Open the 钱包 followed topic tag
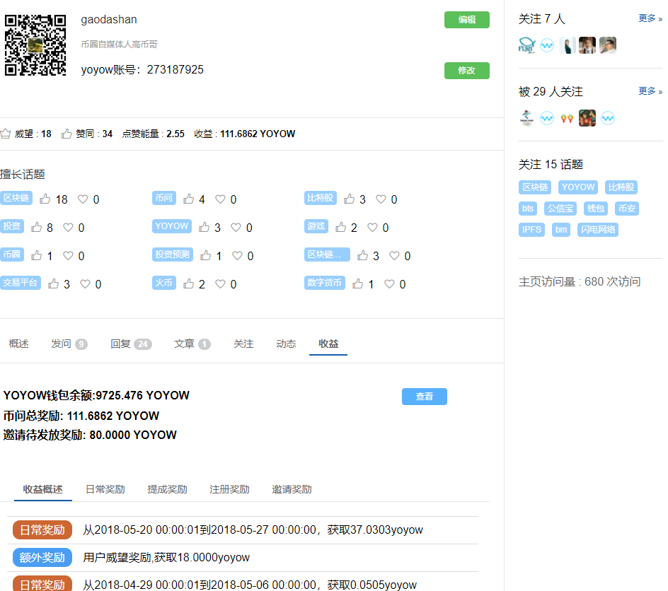This screenshot has width=668, height=591. [596, 209]
